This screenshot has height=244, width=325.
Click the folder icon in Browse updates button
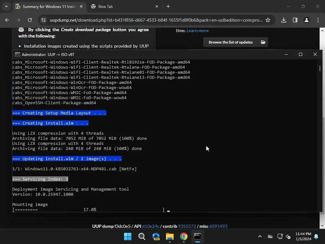pos(263,42)
